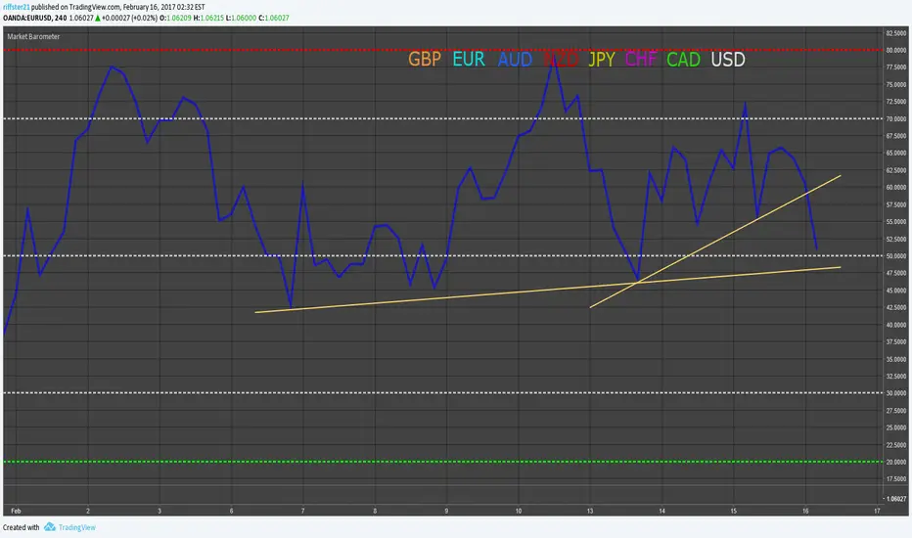The height and width of the screenshot is (538, 912).
Task: Open the riffster21 author link
Action: pos(16,7)
